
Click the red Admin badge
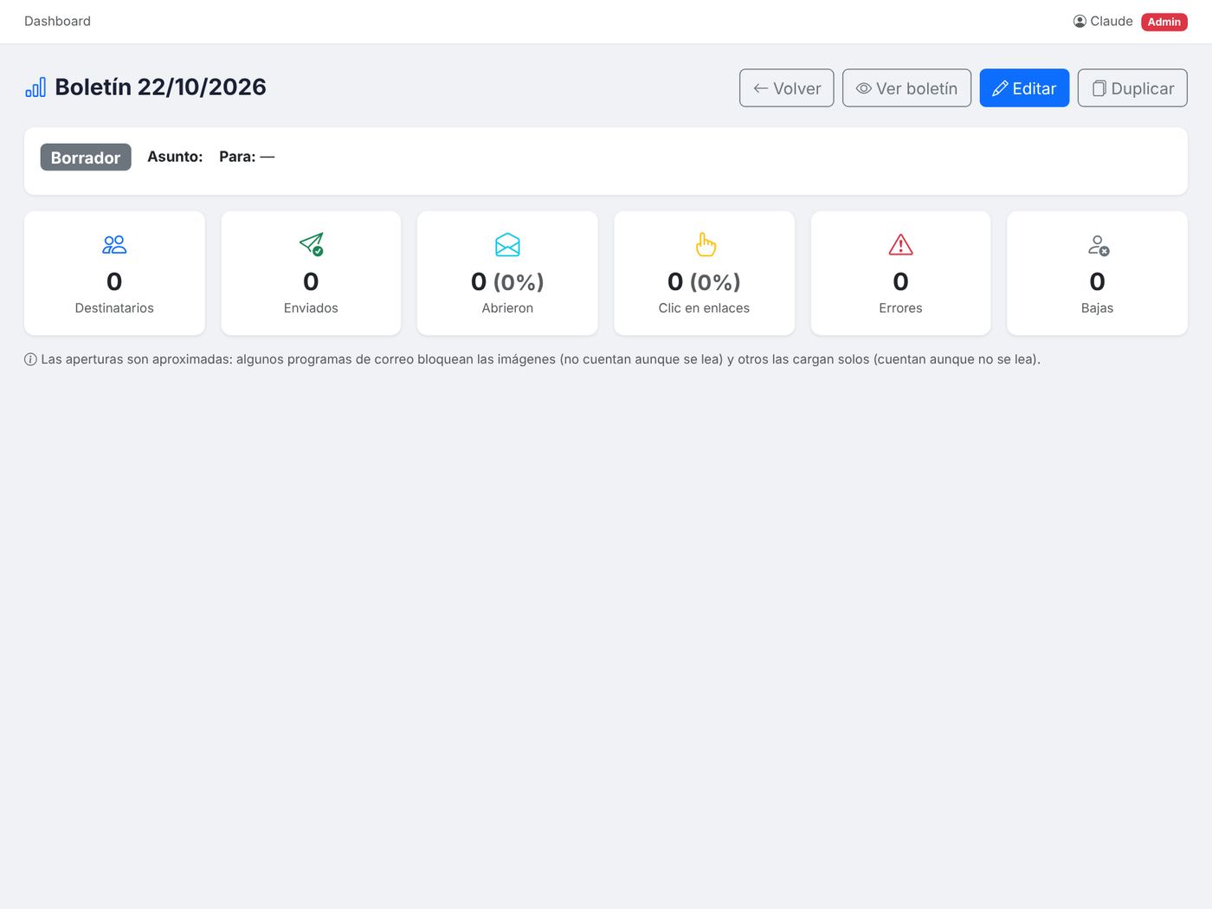click(x=1164, y=22)
